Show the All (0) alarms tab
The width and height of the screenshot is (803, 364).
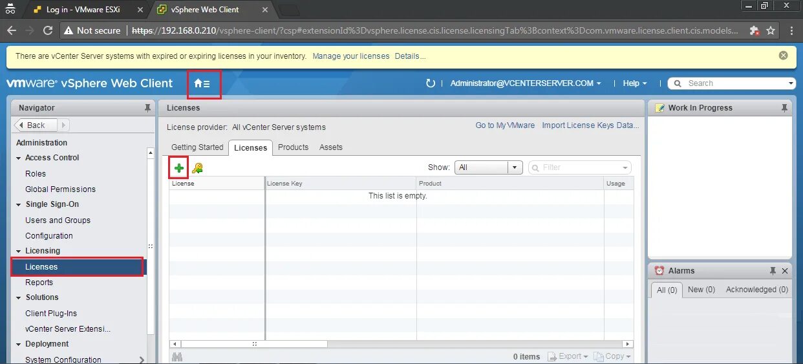(x=667, y=290)
